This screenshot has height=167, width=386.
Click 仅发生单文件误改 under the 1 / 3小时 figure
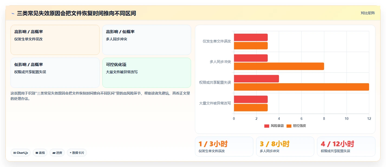point(212,151)
